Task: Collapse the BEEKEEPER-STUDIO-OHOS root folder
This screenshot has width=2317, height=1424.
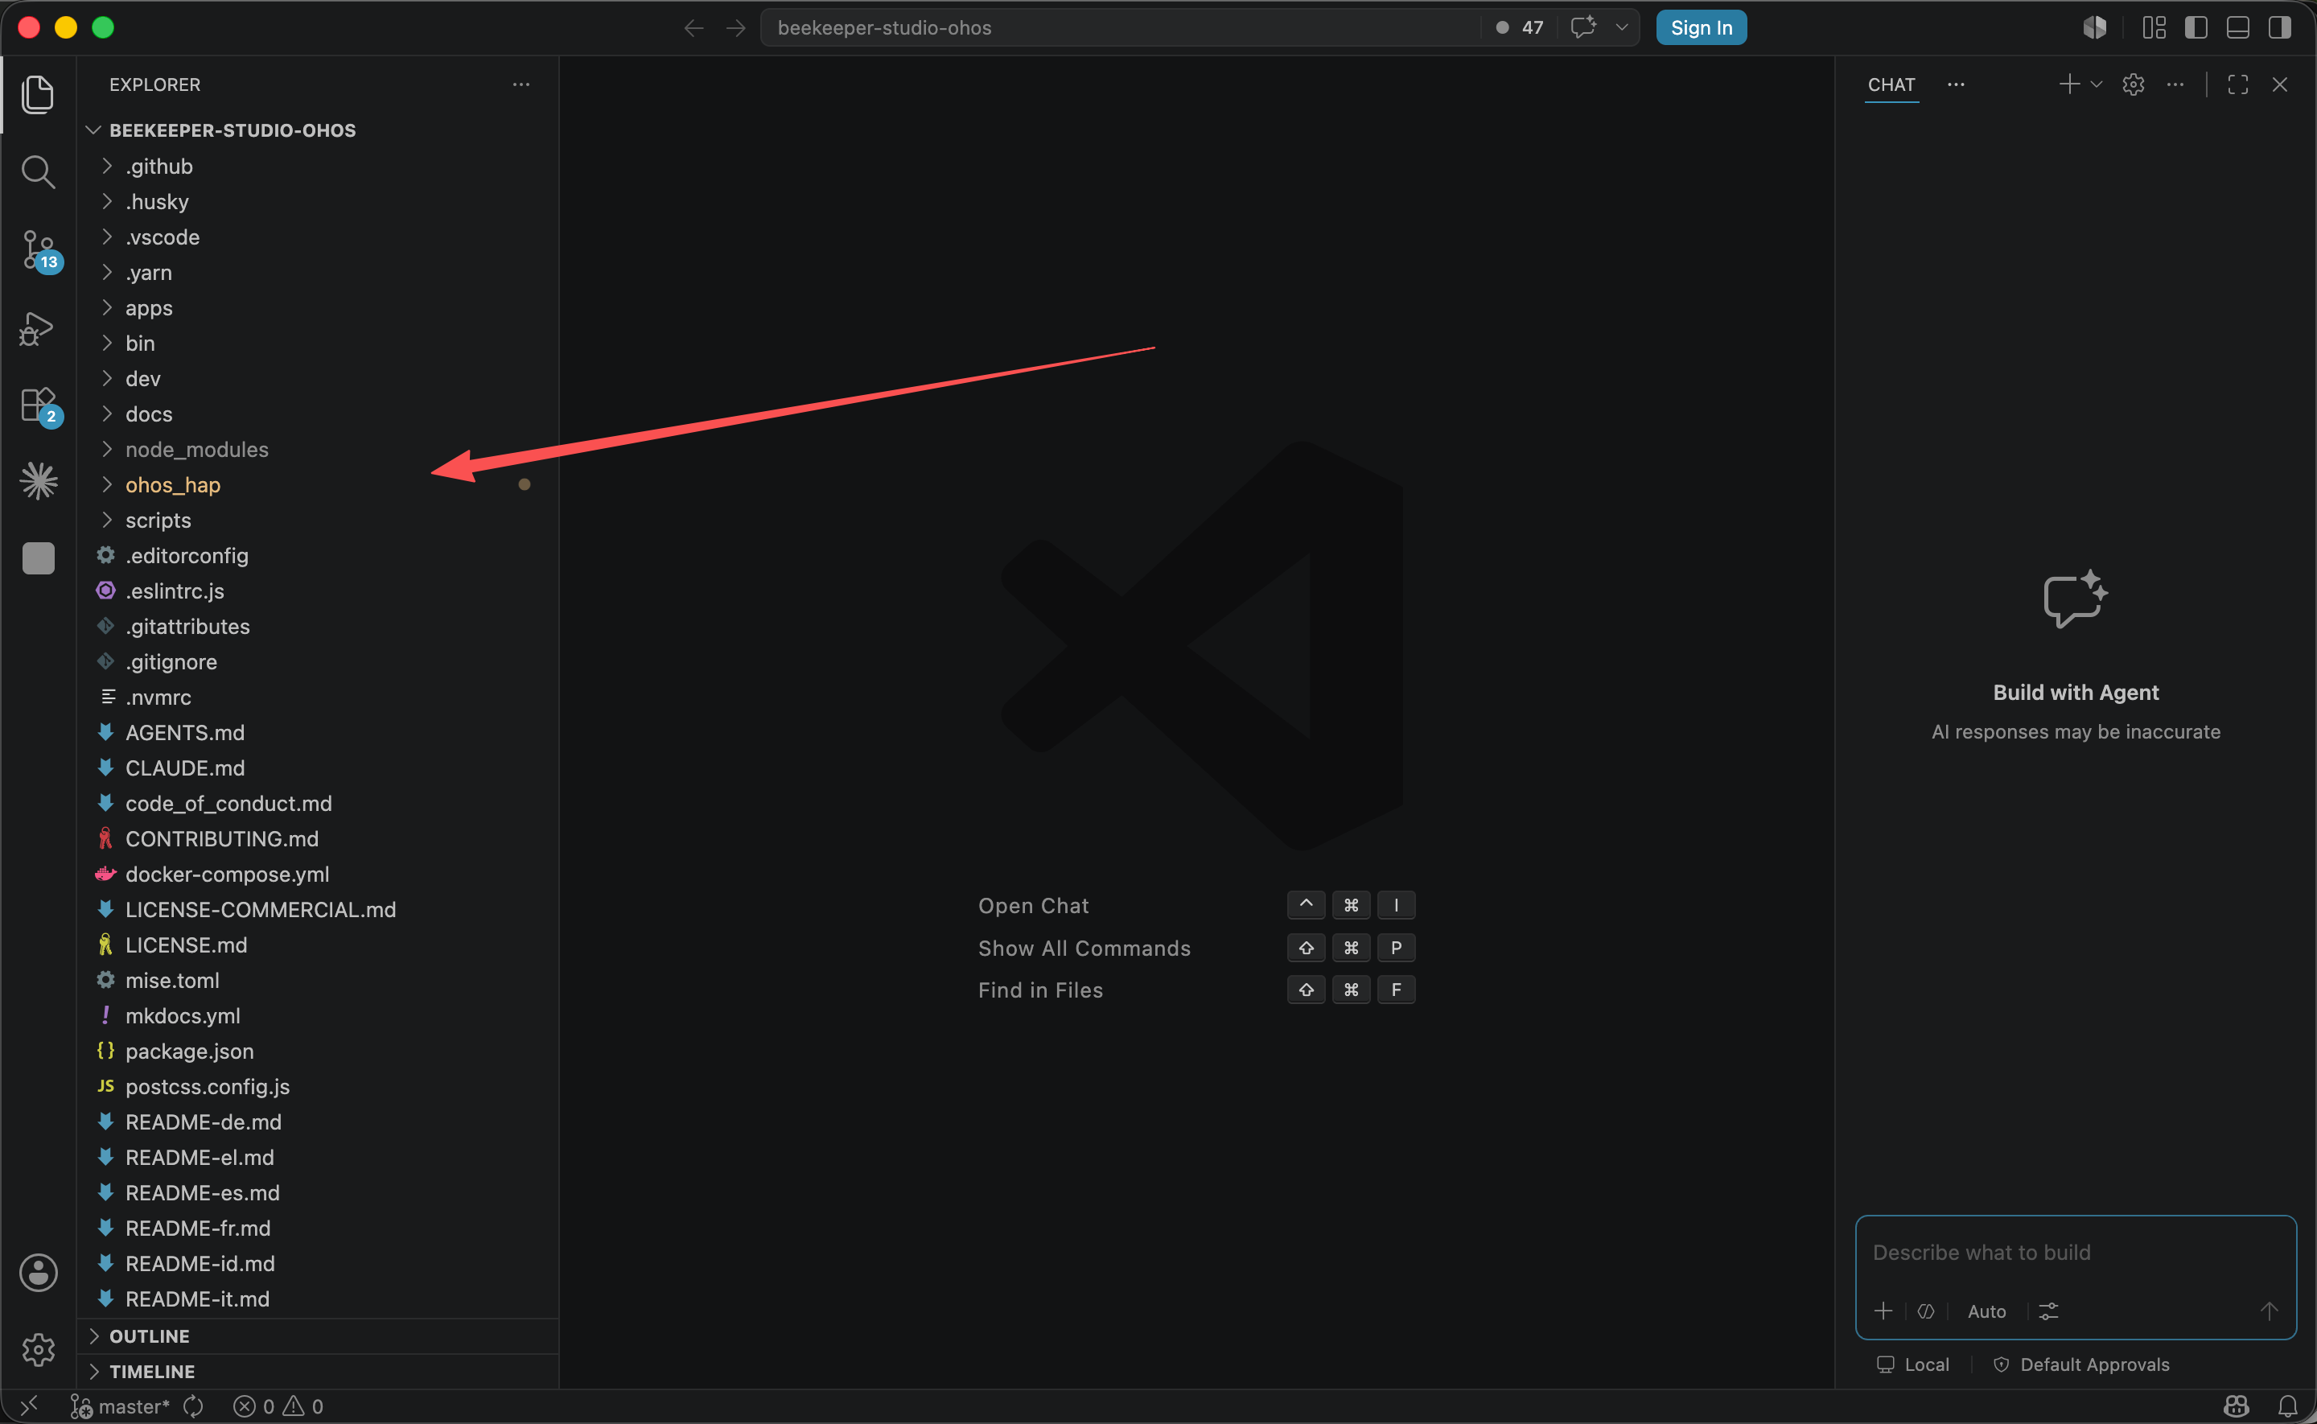Action: point(319,130)
